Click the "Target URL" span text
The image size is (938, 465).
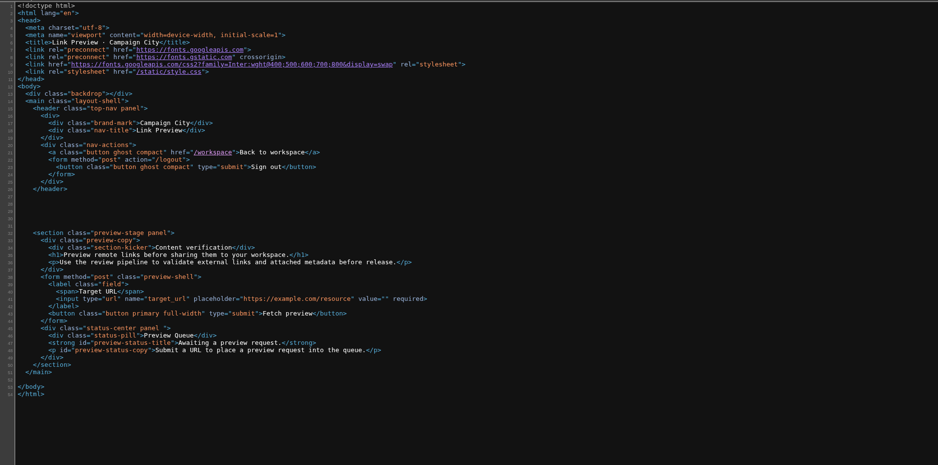[98, 292]
